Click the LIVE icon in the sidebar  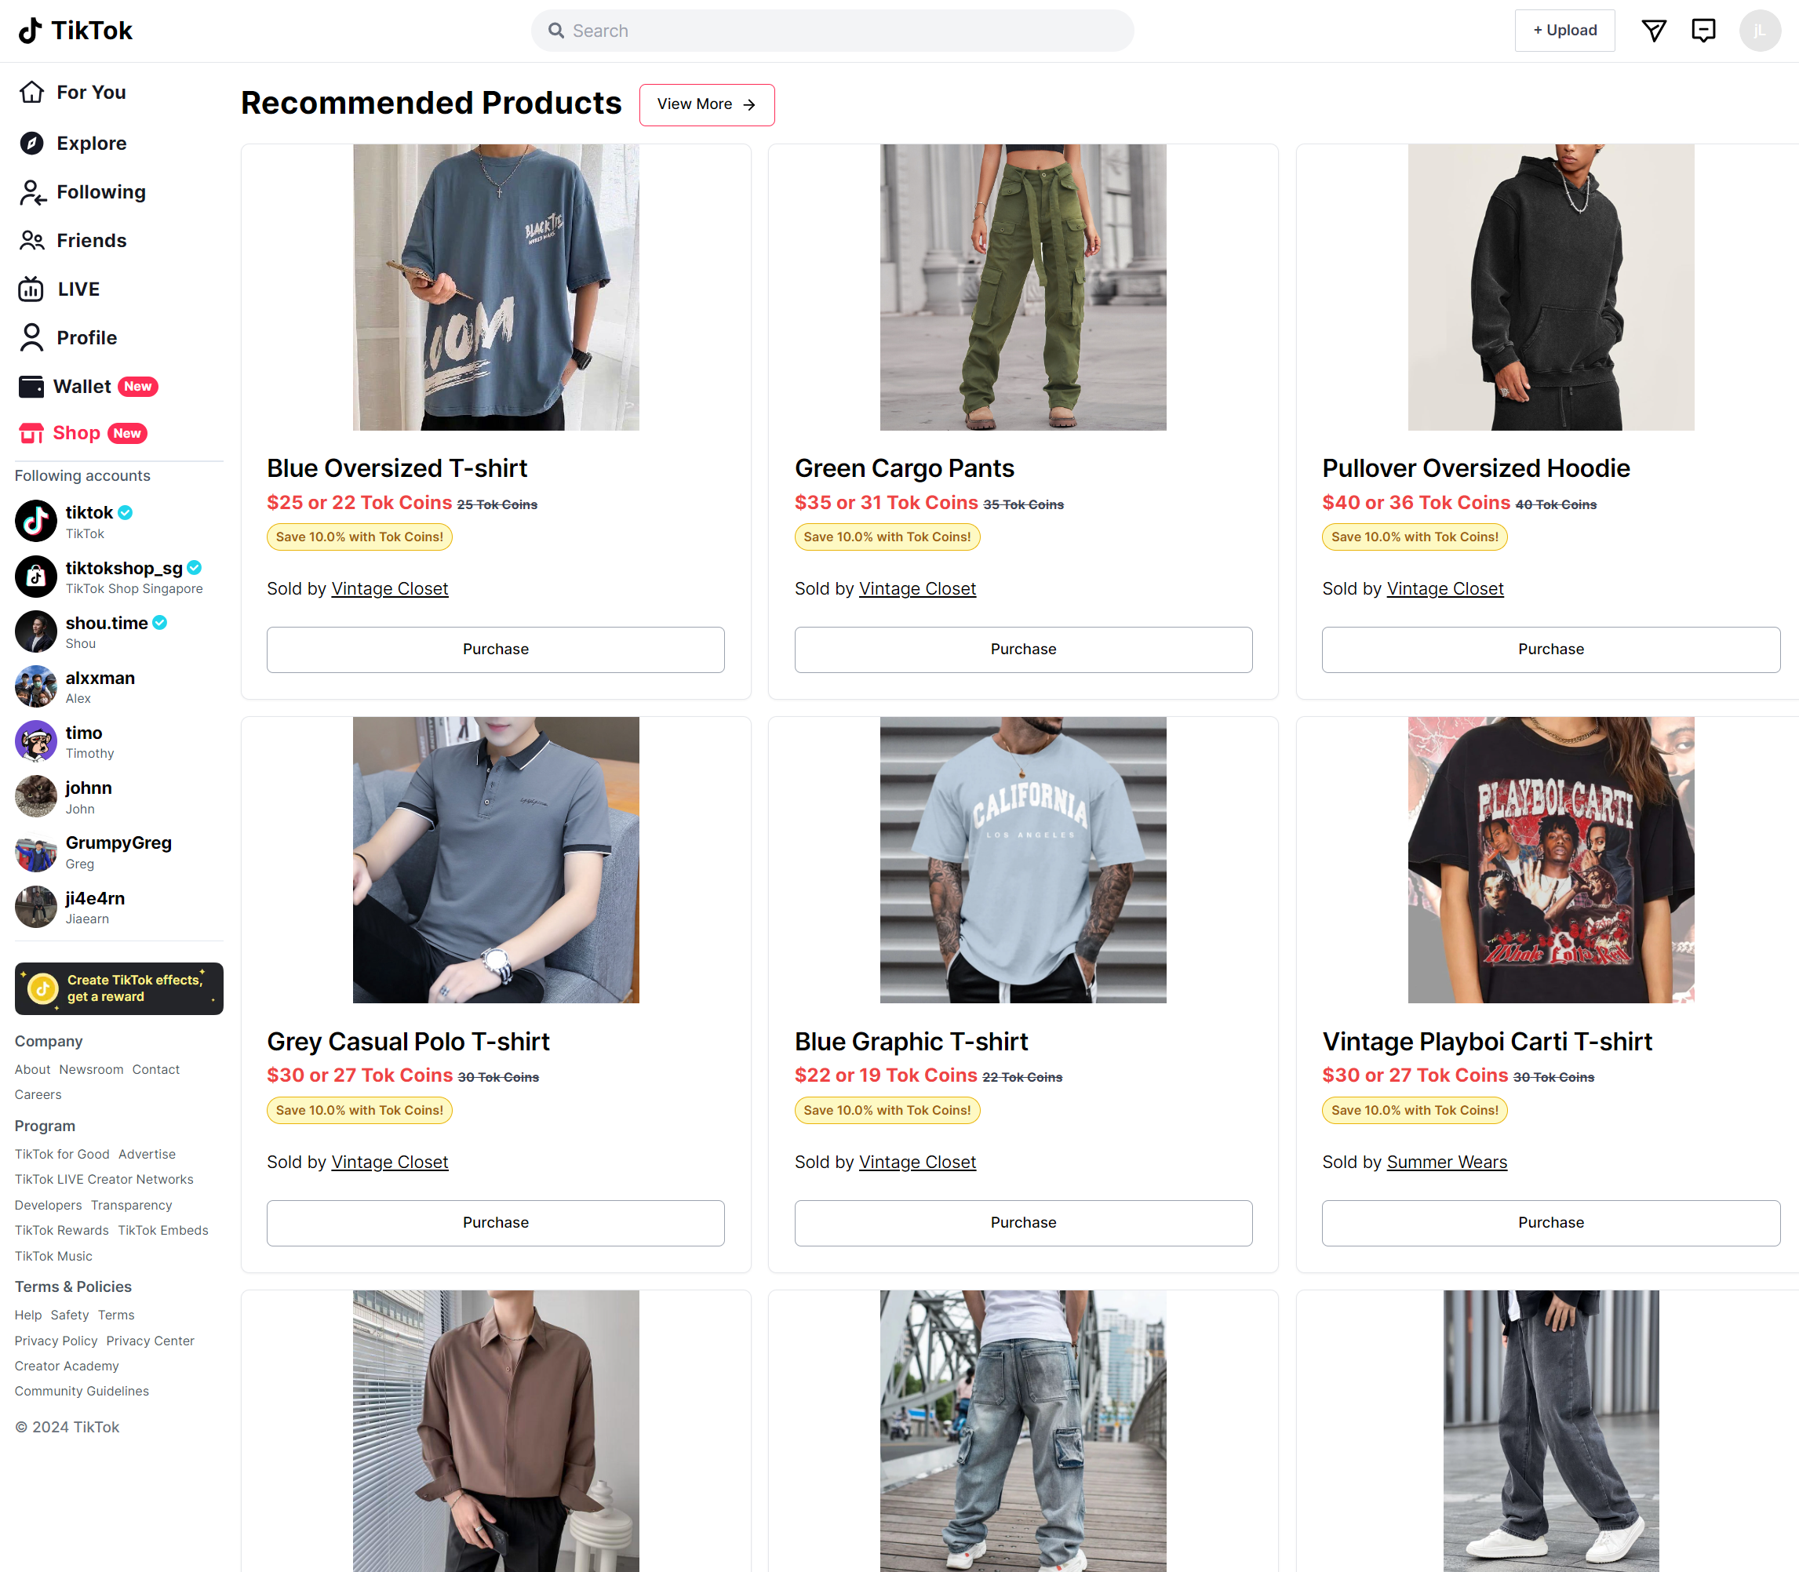click(31, 289)
